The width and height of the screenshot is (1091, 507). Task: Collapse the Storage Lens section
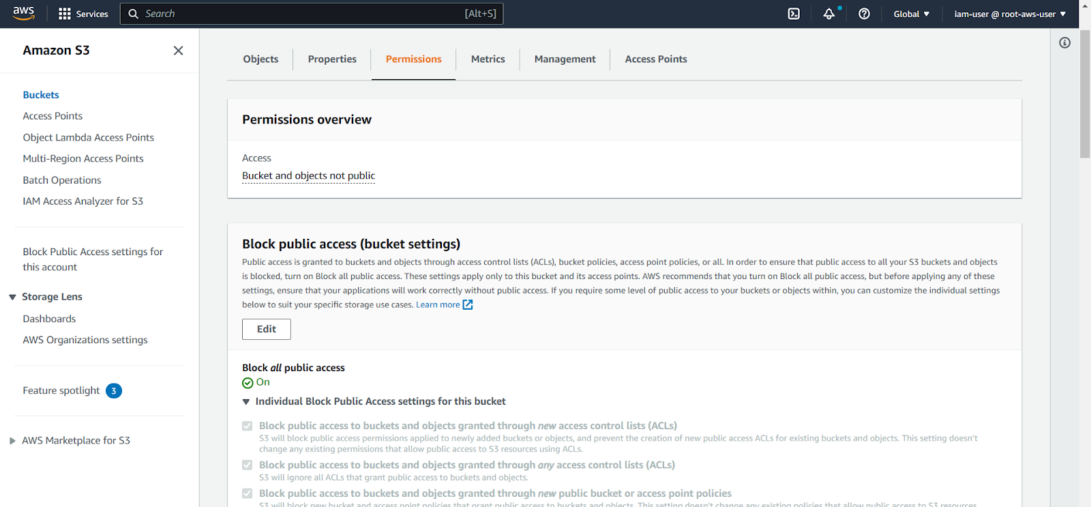pos(12,297)
